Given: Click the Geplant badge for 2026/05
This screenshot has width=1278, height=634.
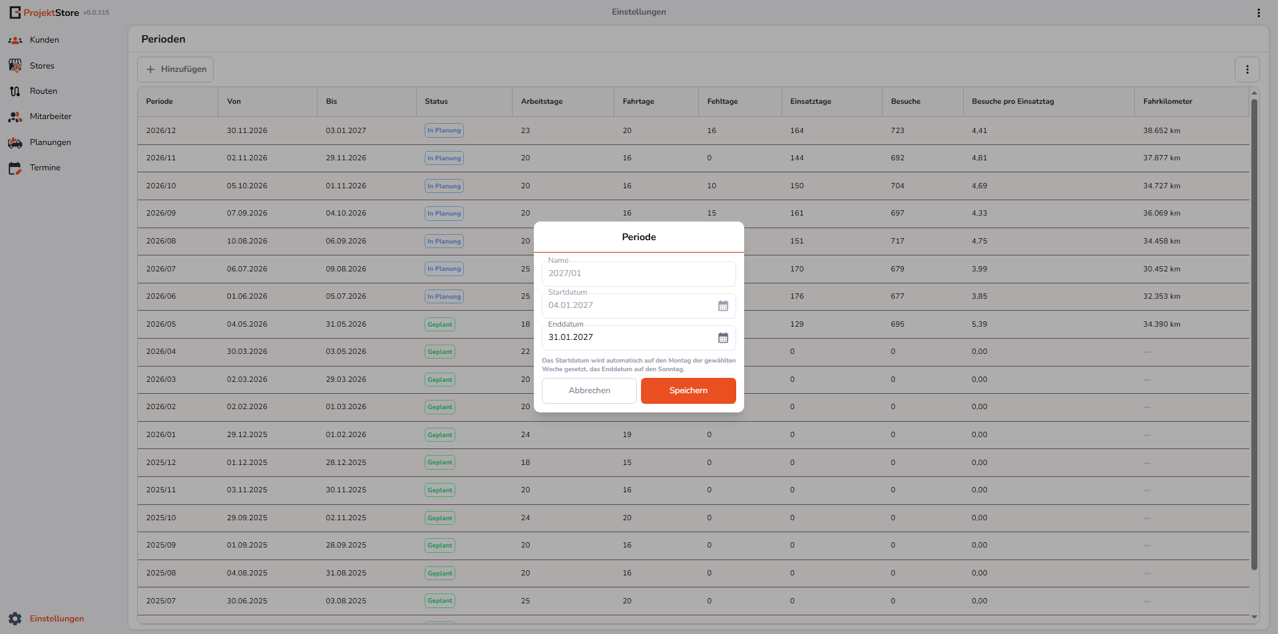Looking at the screenshot, I should point(440,325).
